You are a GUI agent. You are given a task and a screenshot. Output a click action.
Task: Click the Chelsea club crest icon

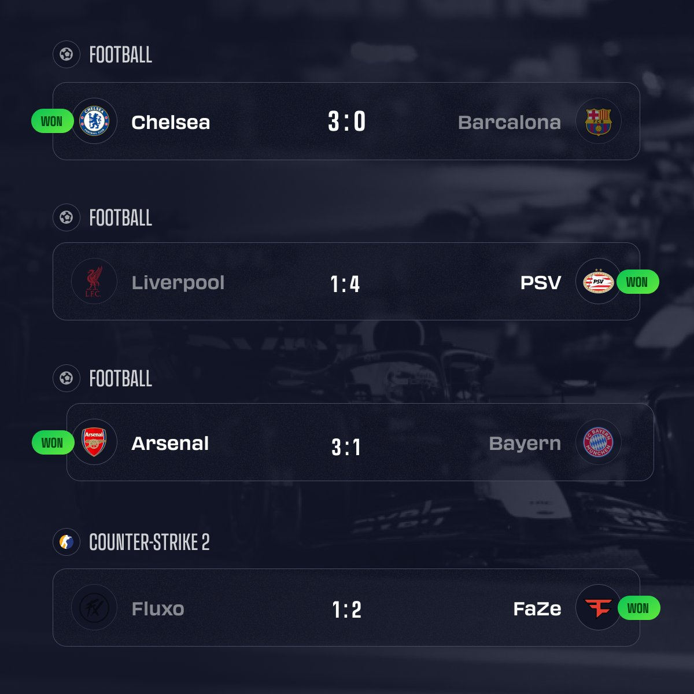click(94, 121)
